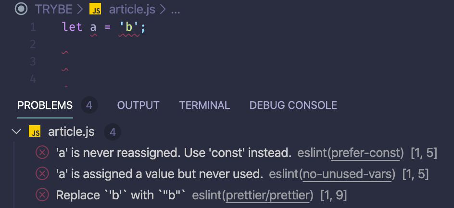The height and width of the screenshot is (208, 454).
Task: Open the TRYBE breadcrumb folder
Action: (53, 10)
